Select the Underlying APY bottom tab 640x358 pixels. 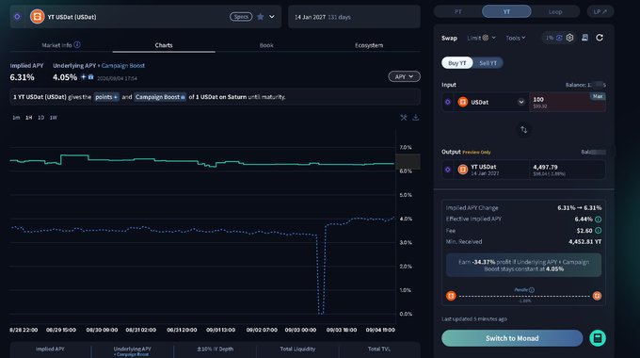click(133, 350)
